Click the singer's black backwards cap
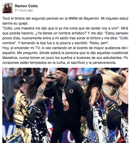Screen dimensions: 129x143 [x=63, y=70]
